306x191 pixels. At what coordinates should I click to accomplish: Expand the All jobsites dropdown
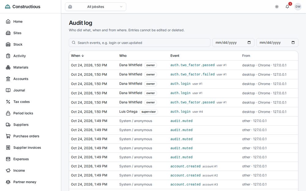95,7
